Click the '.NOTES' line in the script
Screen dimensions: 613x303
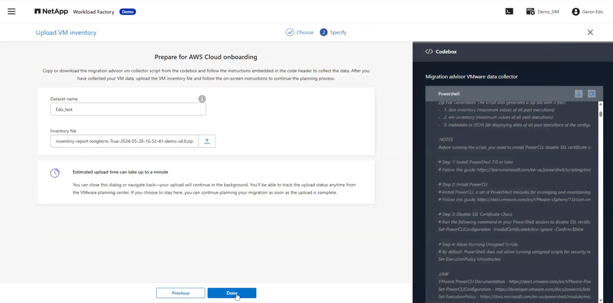[446, 139]
